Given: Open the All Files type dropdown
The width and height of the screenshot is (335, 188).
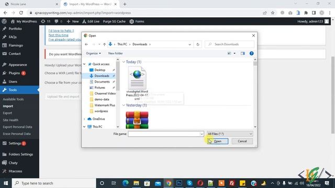Looking at the screenshot, I should 230,134.
